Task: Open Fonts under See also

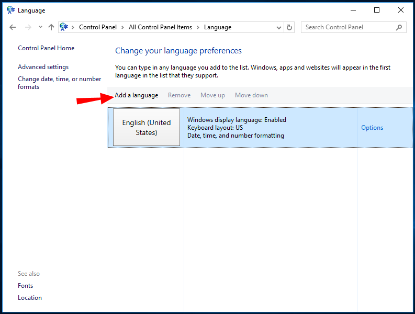Action: [x=26, y=286]
